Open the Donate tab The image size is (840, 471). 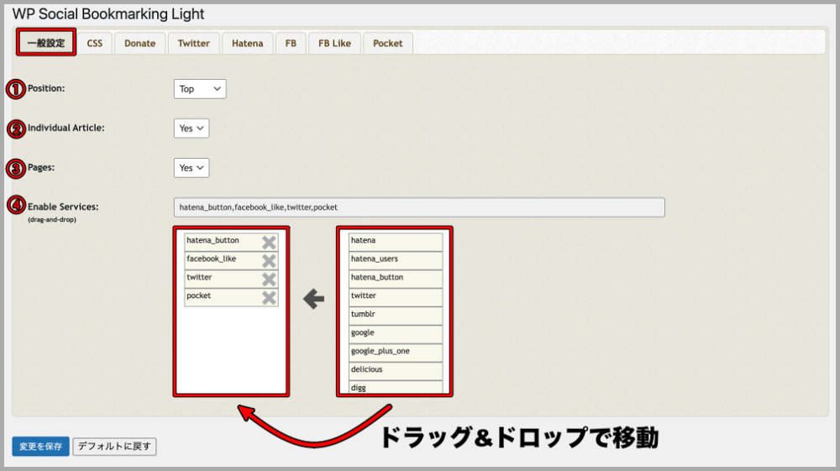[x=139, y=44]
